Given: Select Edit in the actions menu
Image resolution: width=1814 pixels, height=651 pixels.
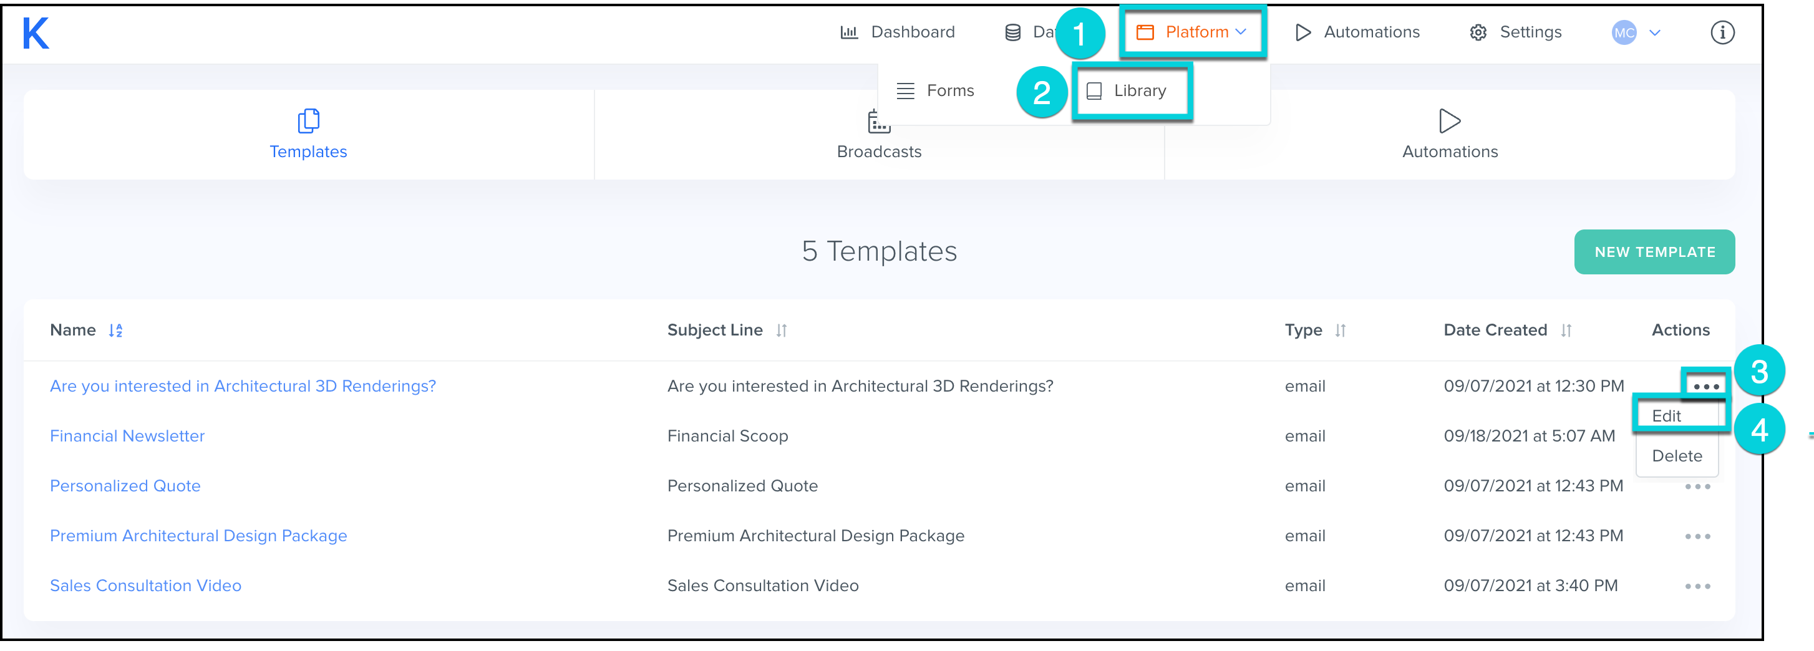Looking at the screenshot, I should point(1666,416).
